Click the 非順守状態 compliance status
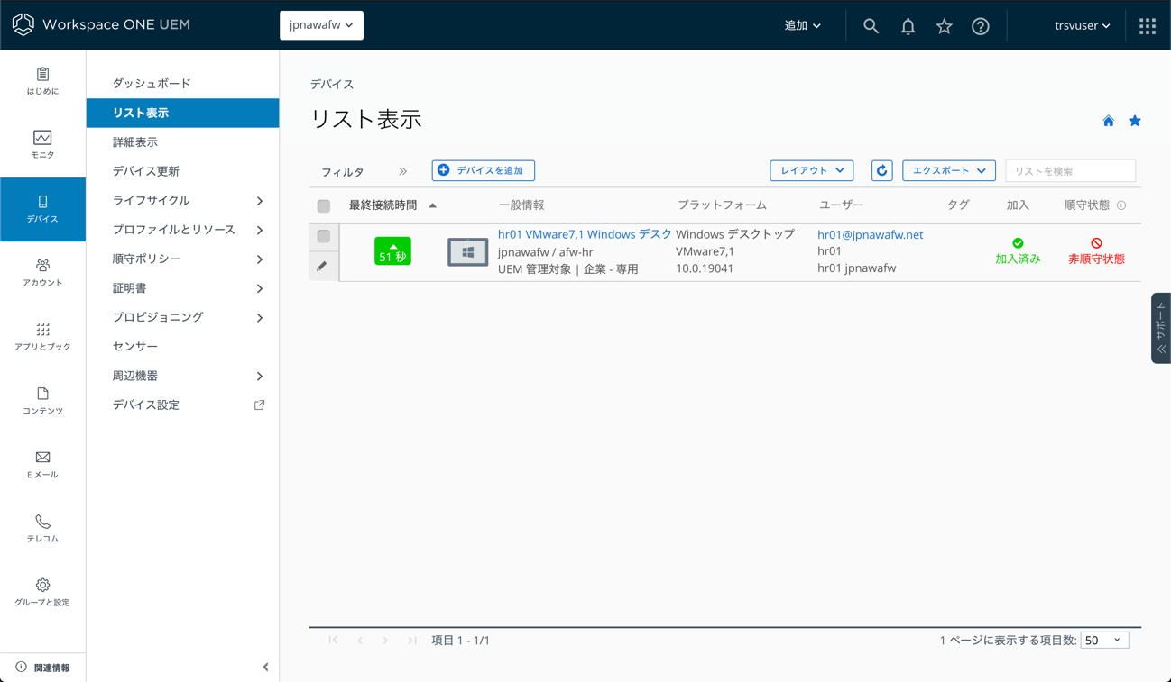This screenshot has height=682, width=1171. [1096, 251]
